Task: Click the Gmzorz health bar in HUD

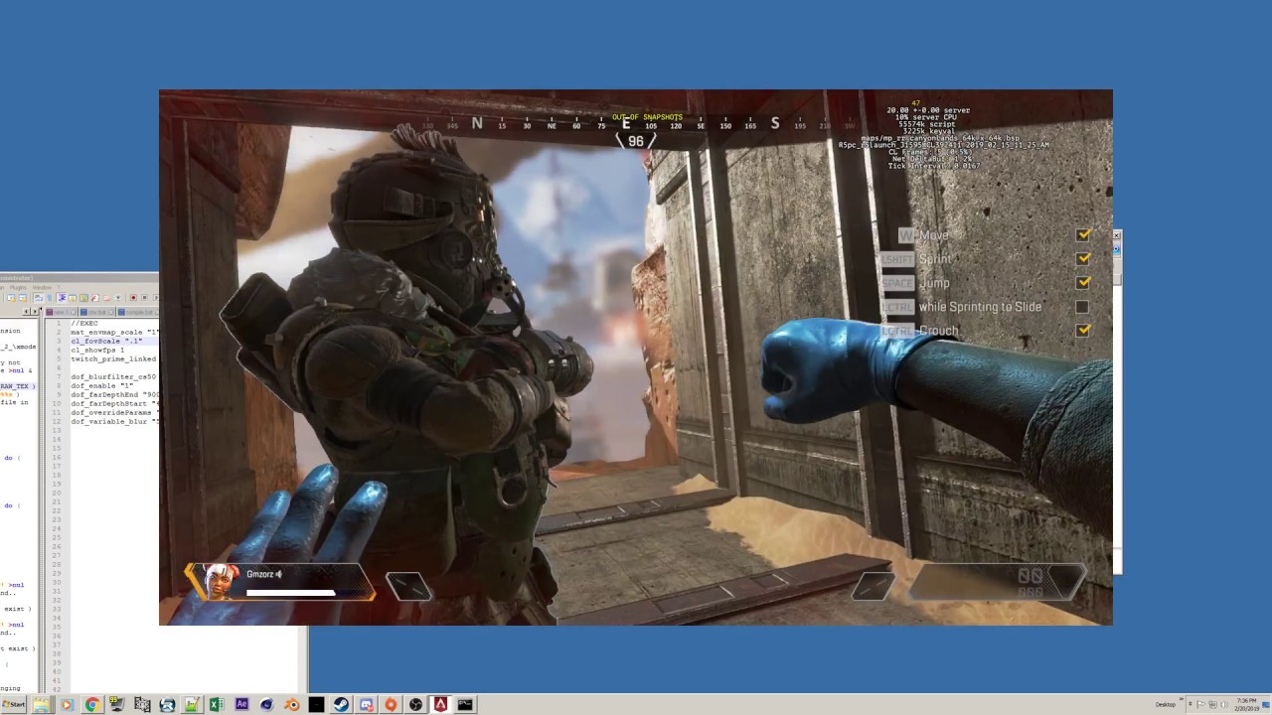Action: pyautogui.click(x=291, y=593)
